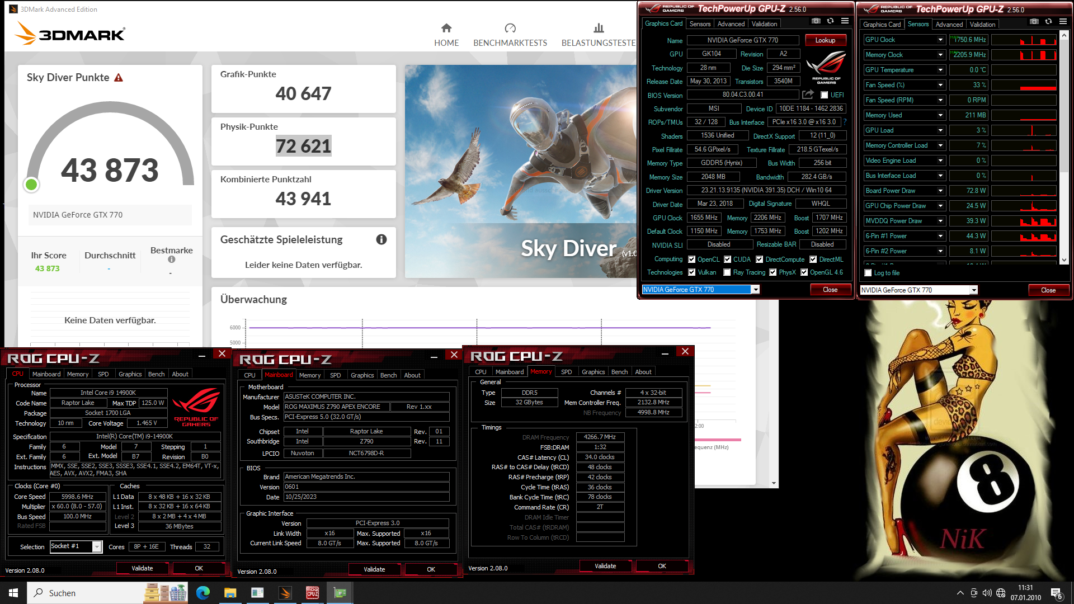The height and width of the screenshot is (604, 1074).
Task: Toggle the DirectML checkbox
Action: [813, 259]
